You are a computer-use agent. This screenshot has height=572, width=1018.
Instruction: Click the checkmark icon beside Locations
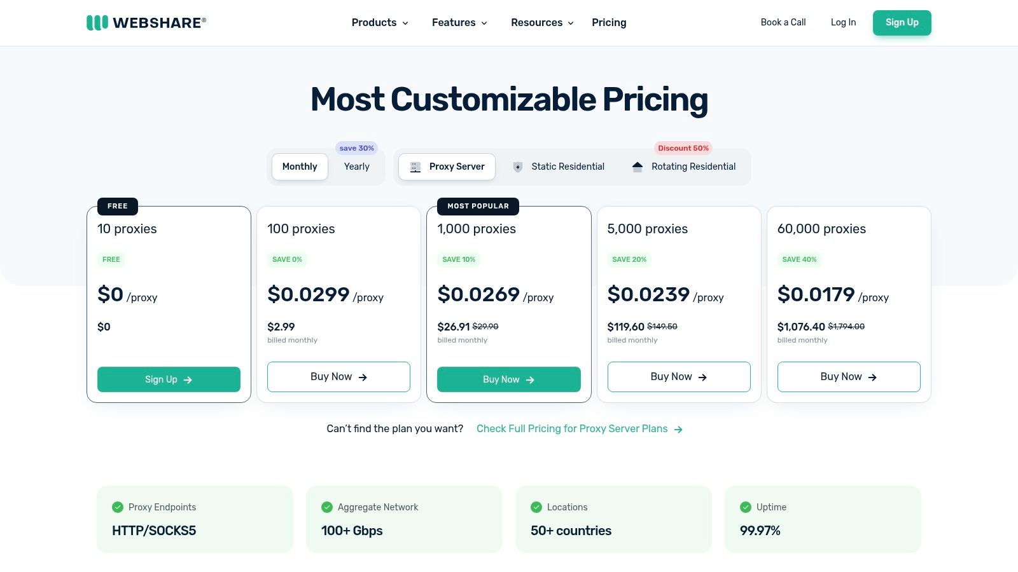(x=536, y=507)
